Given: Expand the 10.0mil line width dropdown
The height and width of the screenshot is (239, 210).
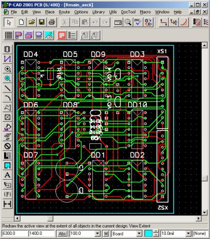Looking at the screenshot, I should [x=188, y=233].
